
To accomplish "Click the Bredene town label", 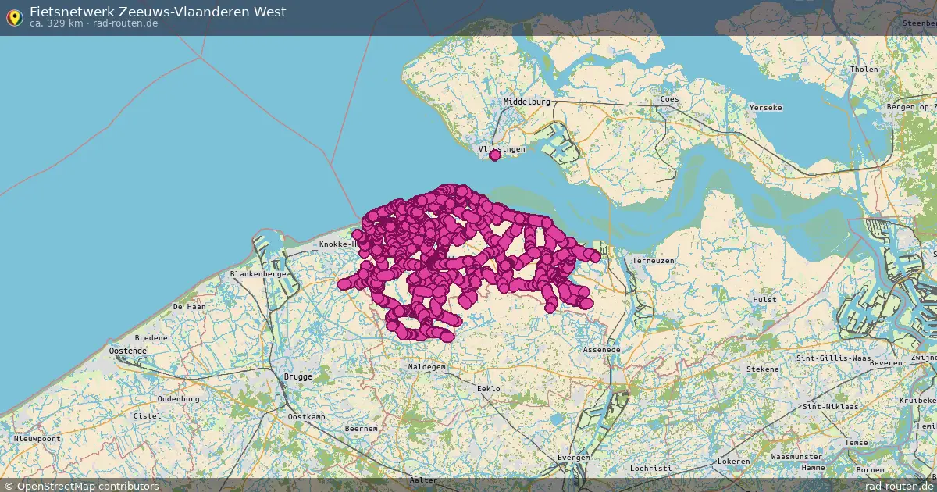I will click(151, 338).
